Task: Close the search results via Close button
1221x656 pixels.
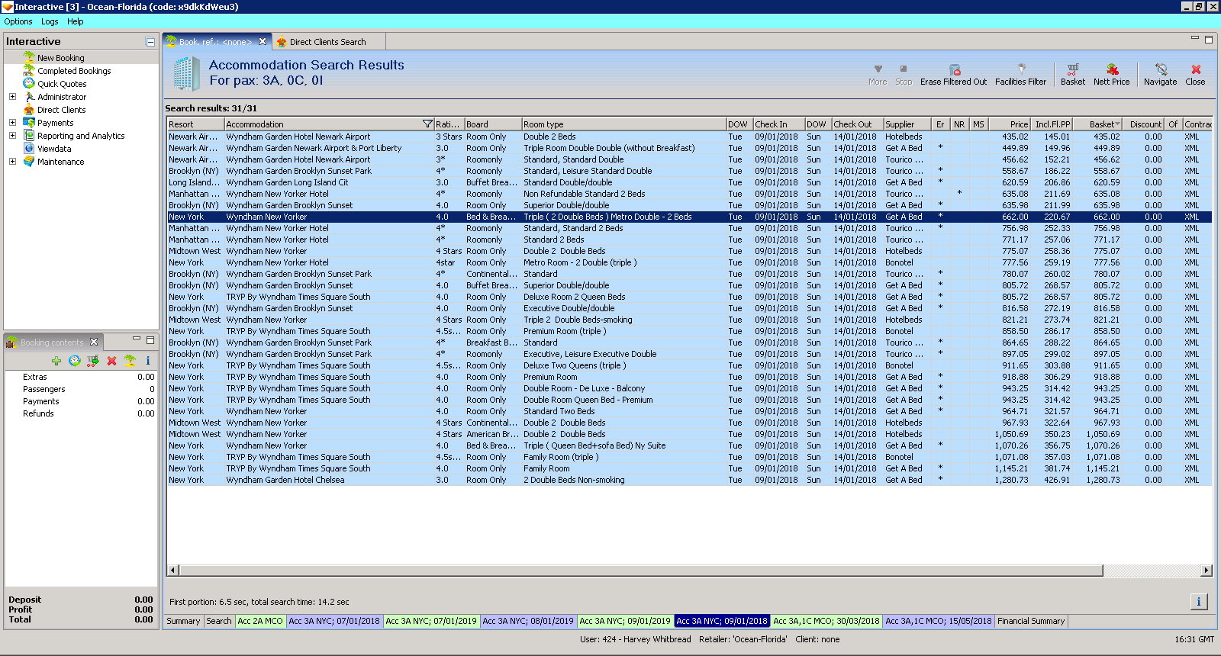Action: pos(1195,74)
